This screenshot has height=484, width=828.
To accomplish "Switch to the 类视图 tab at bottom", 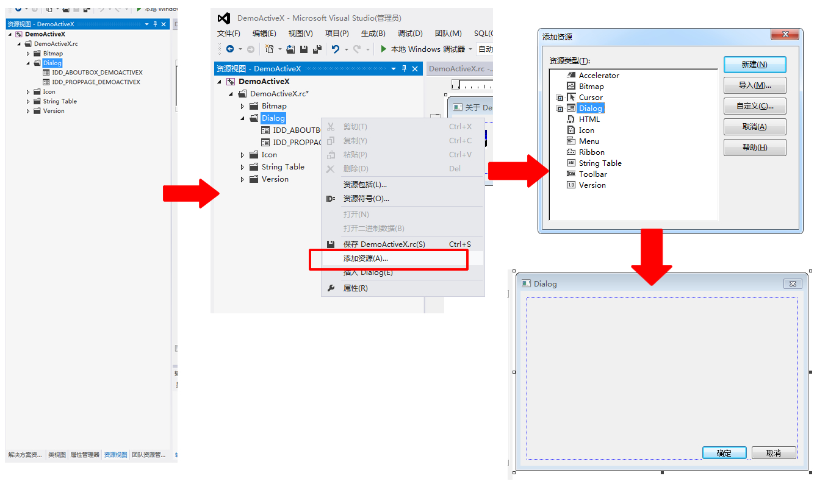I will [57, 455].
